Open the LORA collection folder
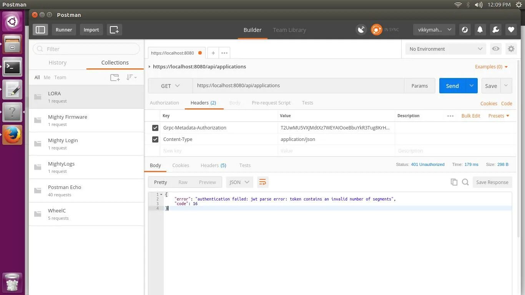525x295 pixels. click(x=86, y=97)
